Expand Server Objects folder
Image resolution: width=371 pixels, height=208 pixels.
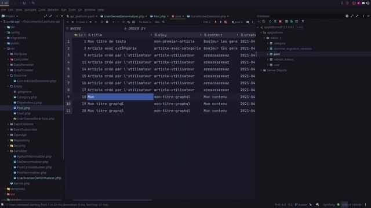point(261,70)
